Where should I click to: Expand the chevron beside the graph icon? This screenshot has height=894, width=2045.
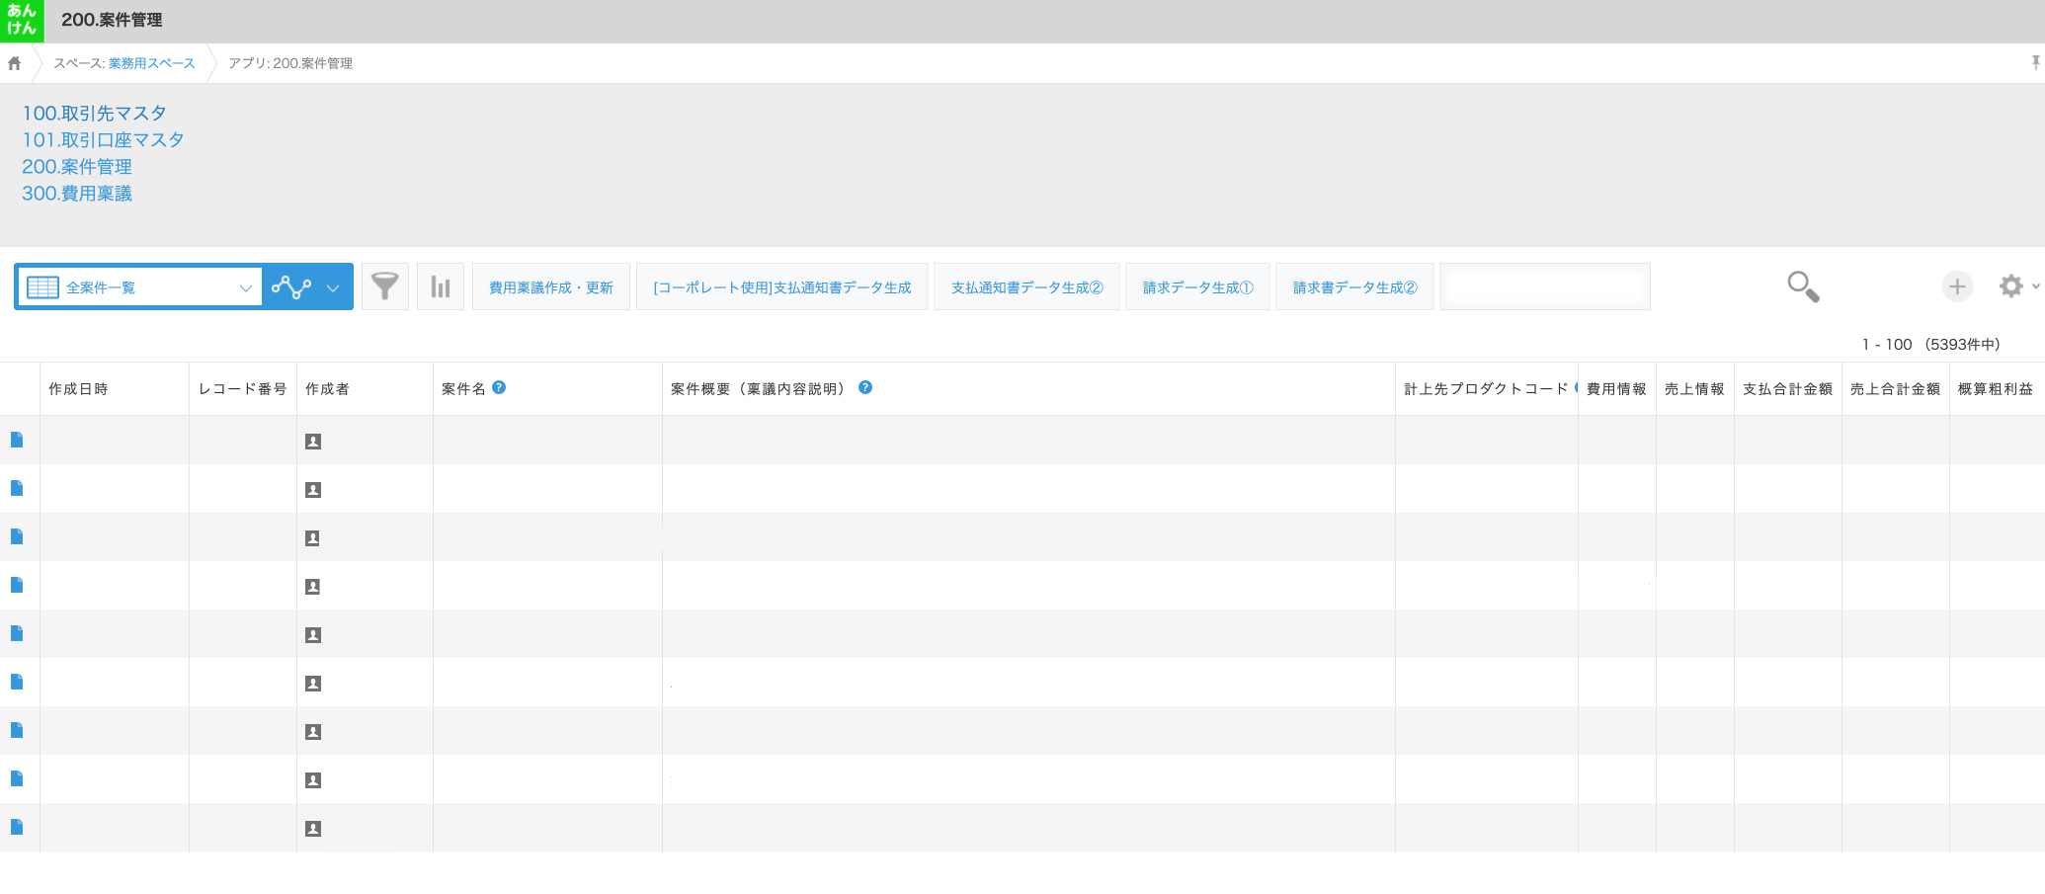[x=333, y=288]
